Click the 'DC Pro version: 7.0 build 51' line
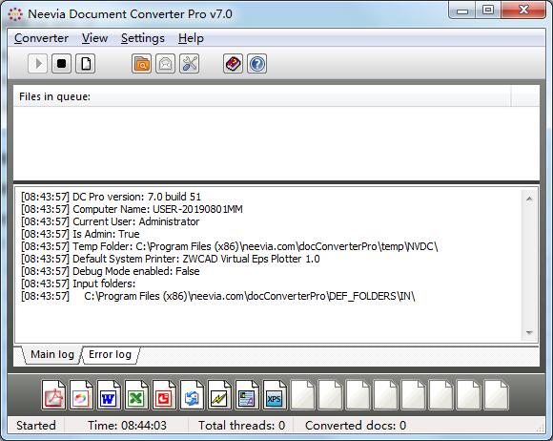553x441 pixels. (x=111, y=197)
